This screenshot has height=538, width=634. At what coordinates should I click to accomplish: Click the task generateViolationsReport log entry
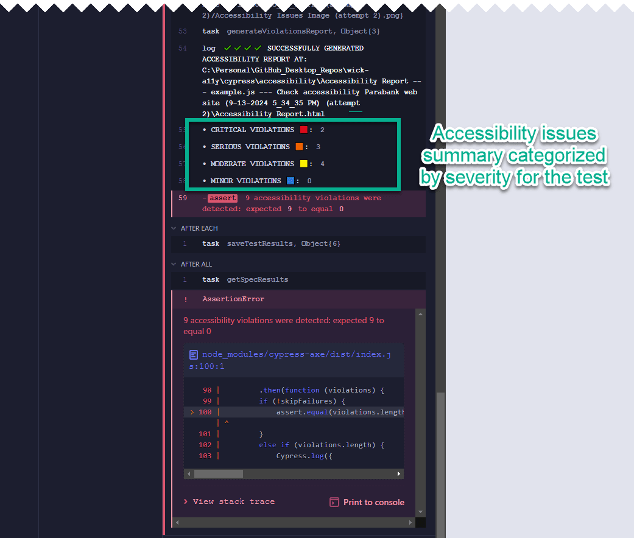299,31
